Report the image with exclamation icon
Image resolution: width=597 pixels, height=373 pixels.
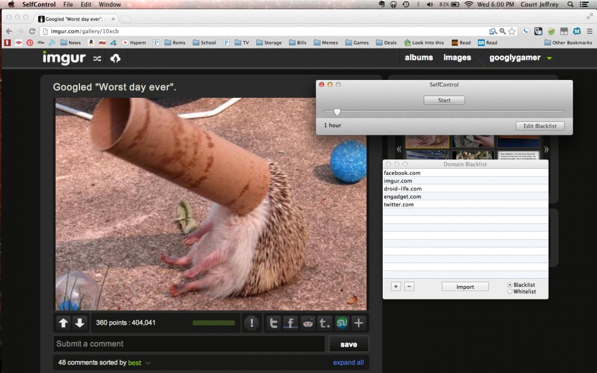(x=252, y=323)
